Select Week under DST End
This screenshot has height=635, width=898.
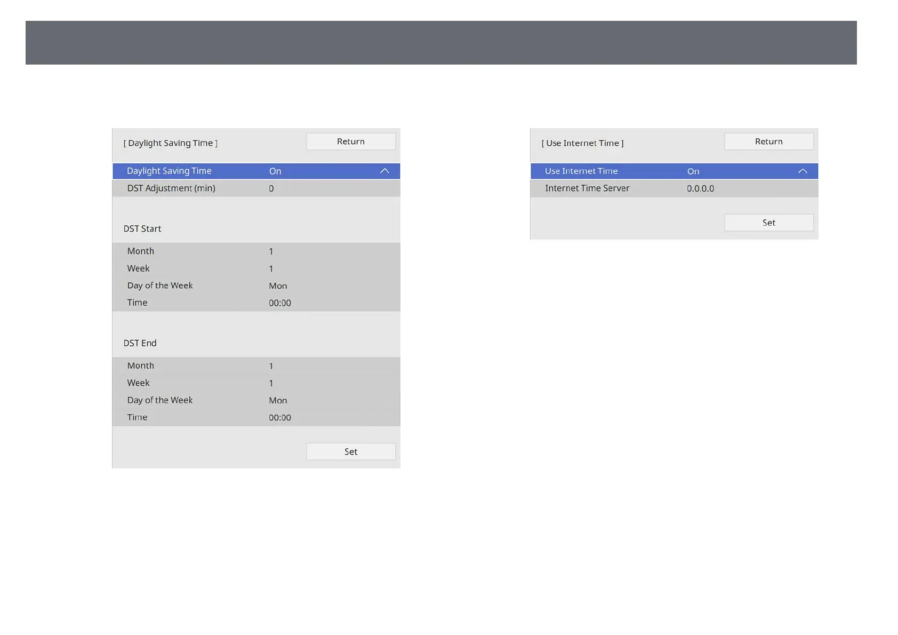click(139, 383)
